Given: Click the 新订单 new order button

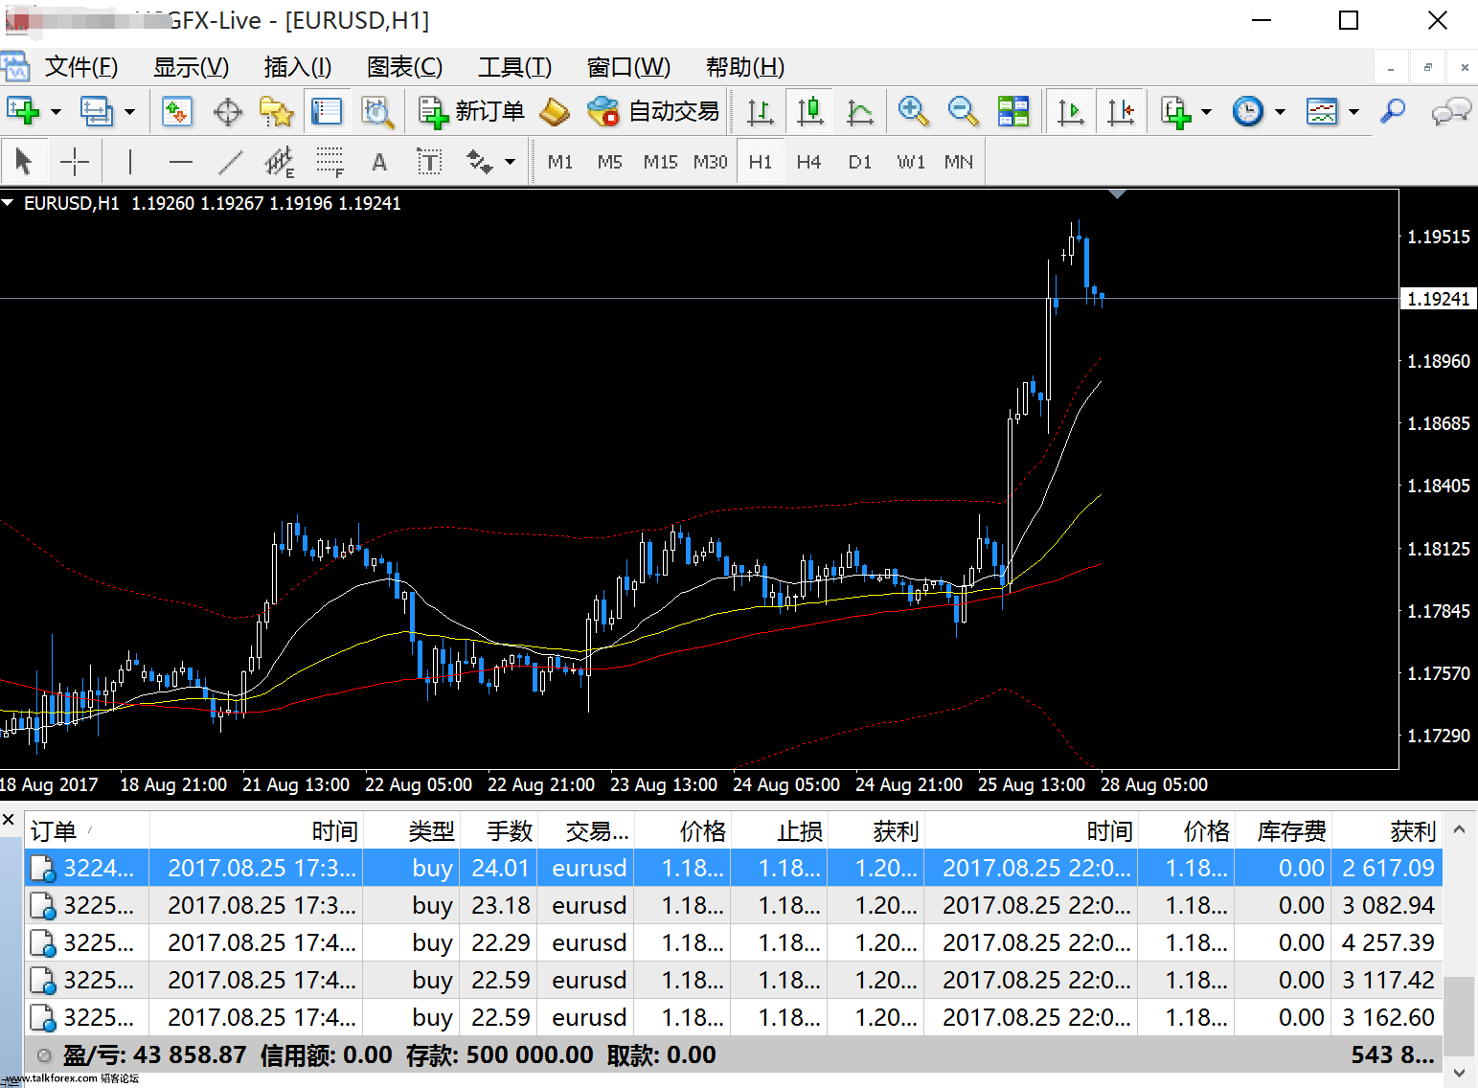Looking at the screenshot, I should 471,111.
